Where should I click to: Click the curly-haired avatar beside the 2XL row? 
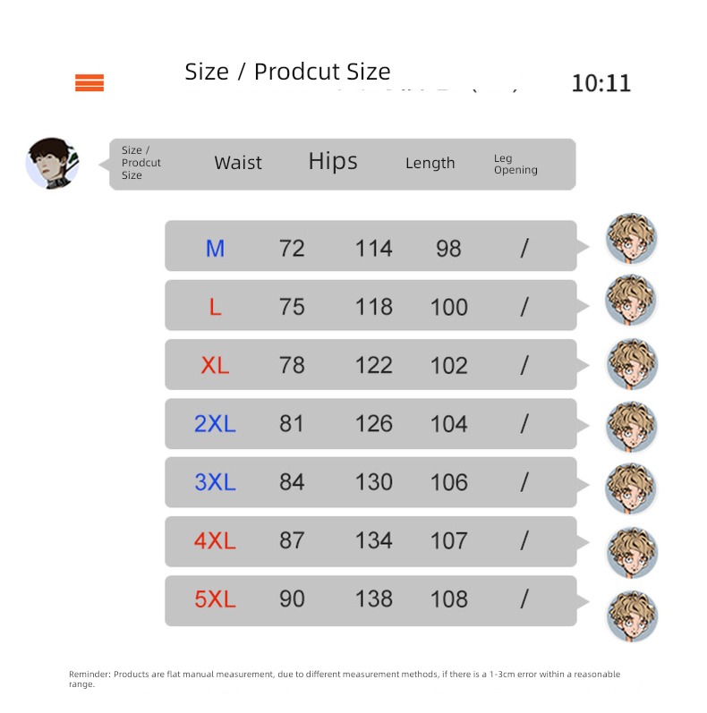tap(632, 427)
